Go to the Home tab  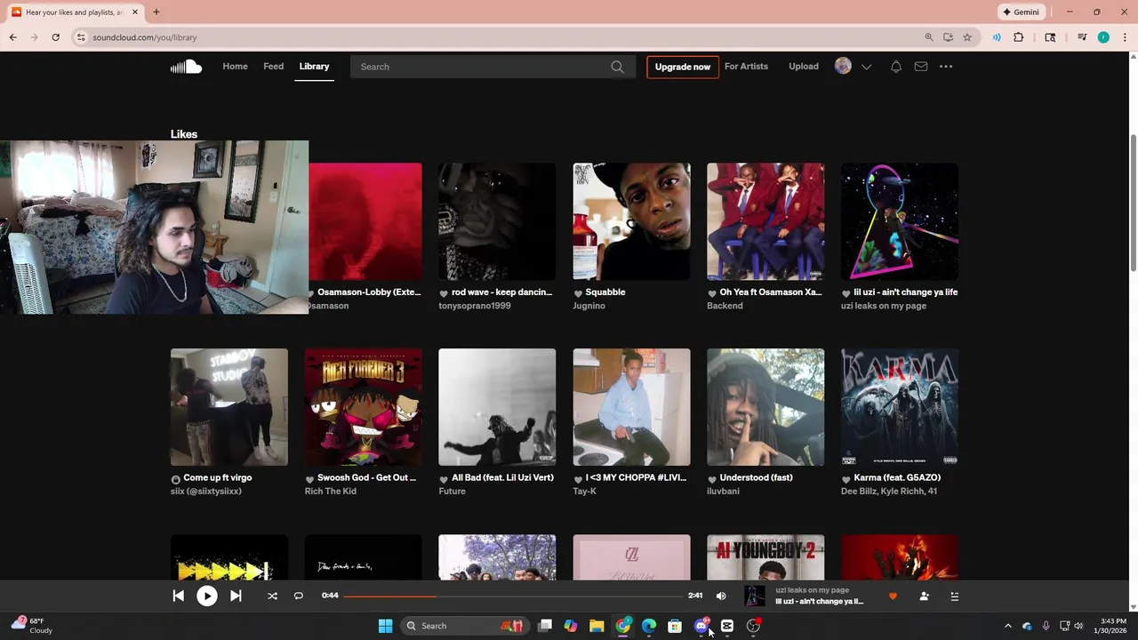(235, 67)
